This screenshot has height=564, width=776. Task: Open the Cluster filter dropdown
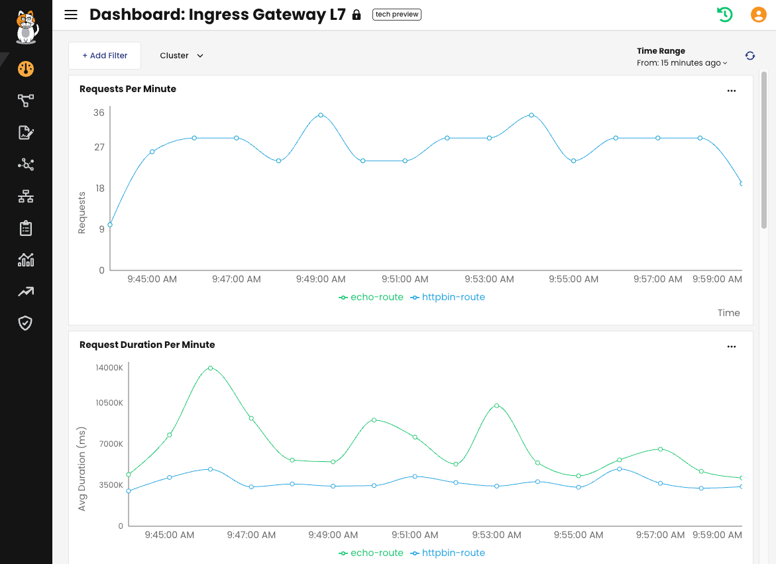click(x=181, y=56)
